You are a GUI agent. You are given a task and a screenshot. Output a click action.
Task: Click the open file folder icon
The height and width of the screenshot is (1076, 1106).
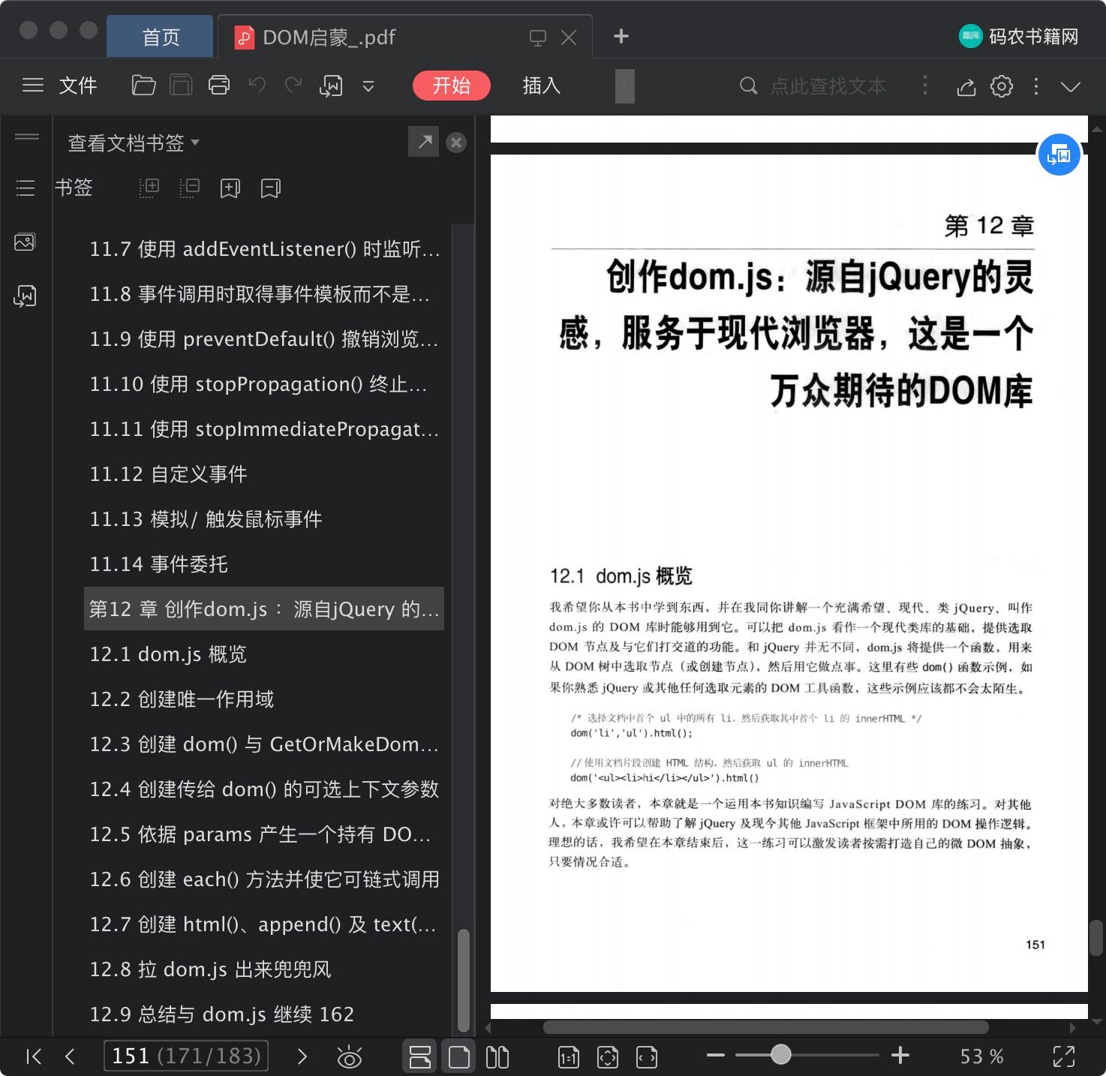tap(143, 86)
